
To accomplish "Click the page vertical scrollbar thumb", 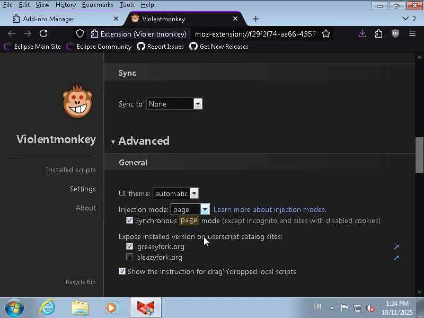I will click(419, 155).
